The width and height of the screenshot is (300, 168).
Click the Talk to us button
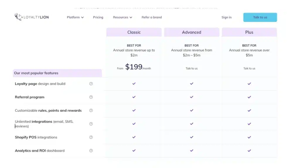pos(260,17)
